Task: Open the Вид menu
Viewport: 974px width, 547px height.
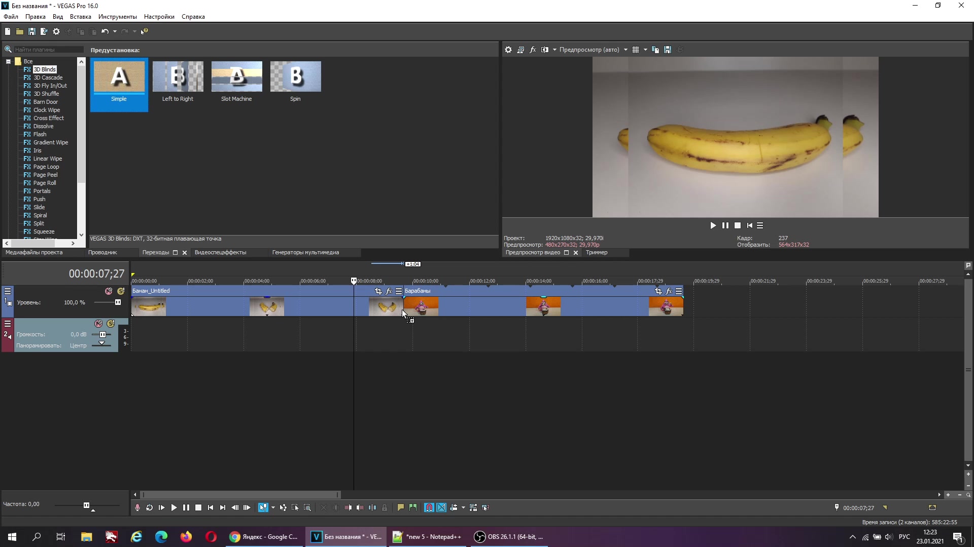Action: coord(57,17)
